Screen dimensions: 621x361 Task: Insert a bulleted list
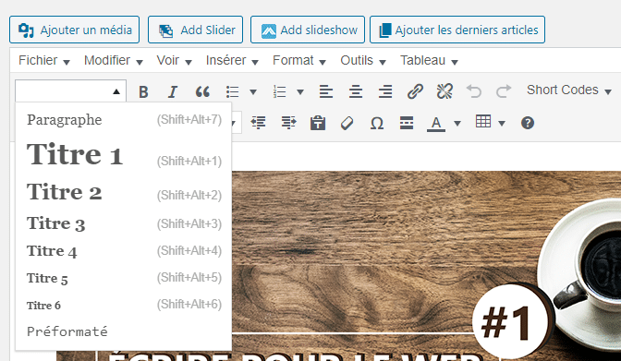pos(233,91)
